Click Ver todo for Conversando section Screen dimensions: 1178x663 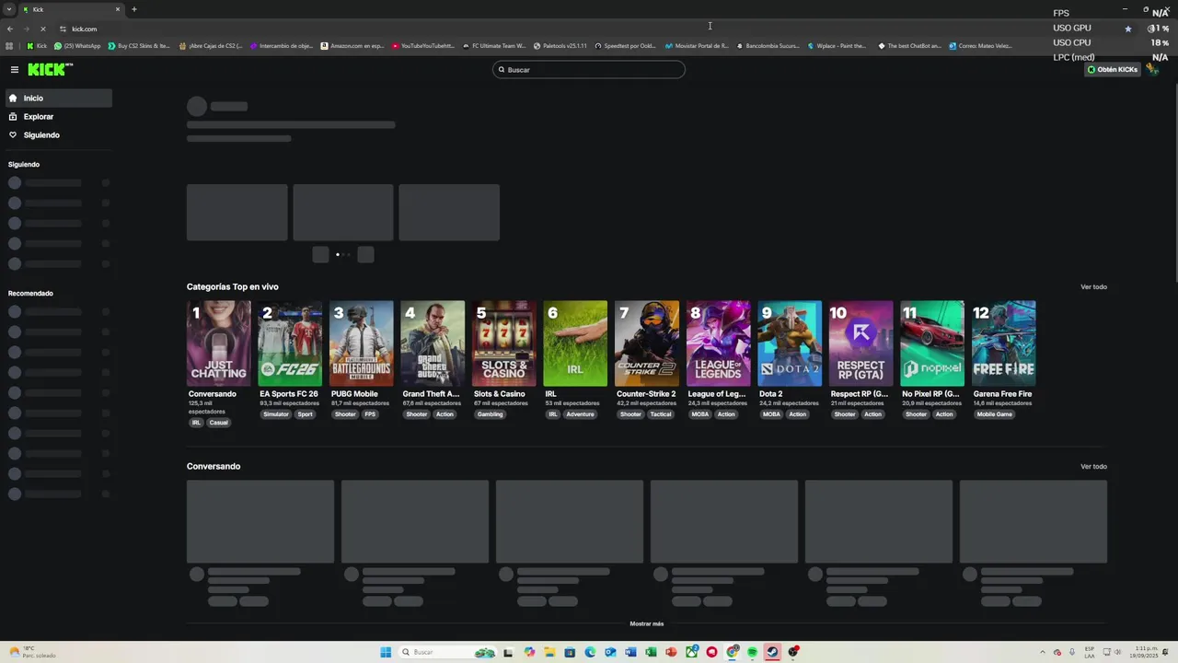point(1093,467)
